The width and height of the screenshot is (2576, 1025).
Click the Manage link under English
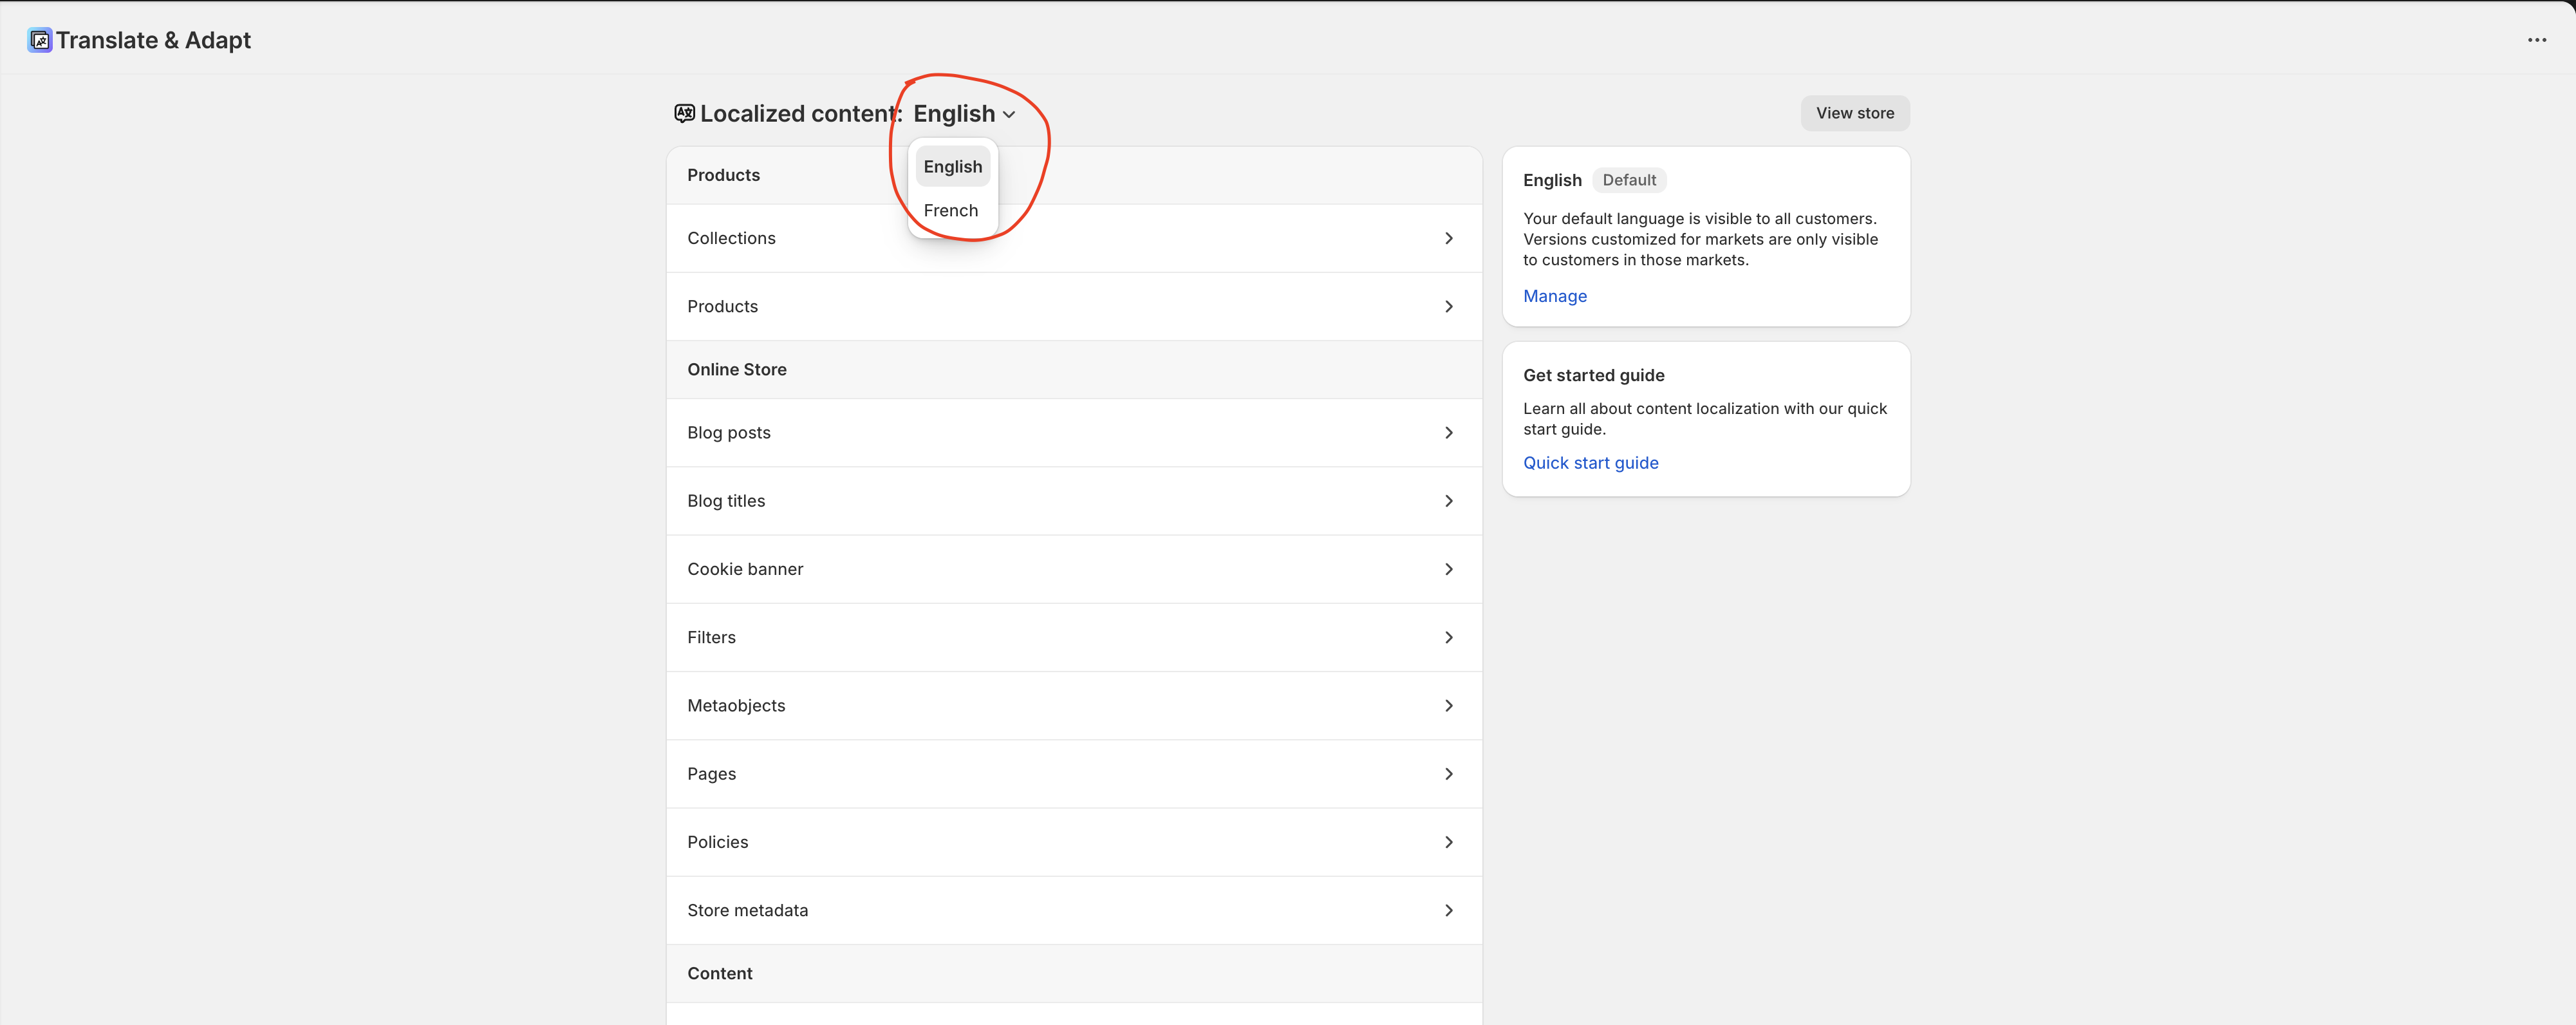click(1554, 296)
